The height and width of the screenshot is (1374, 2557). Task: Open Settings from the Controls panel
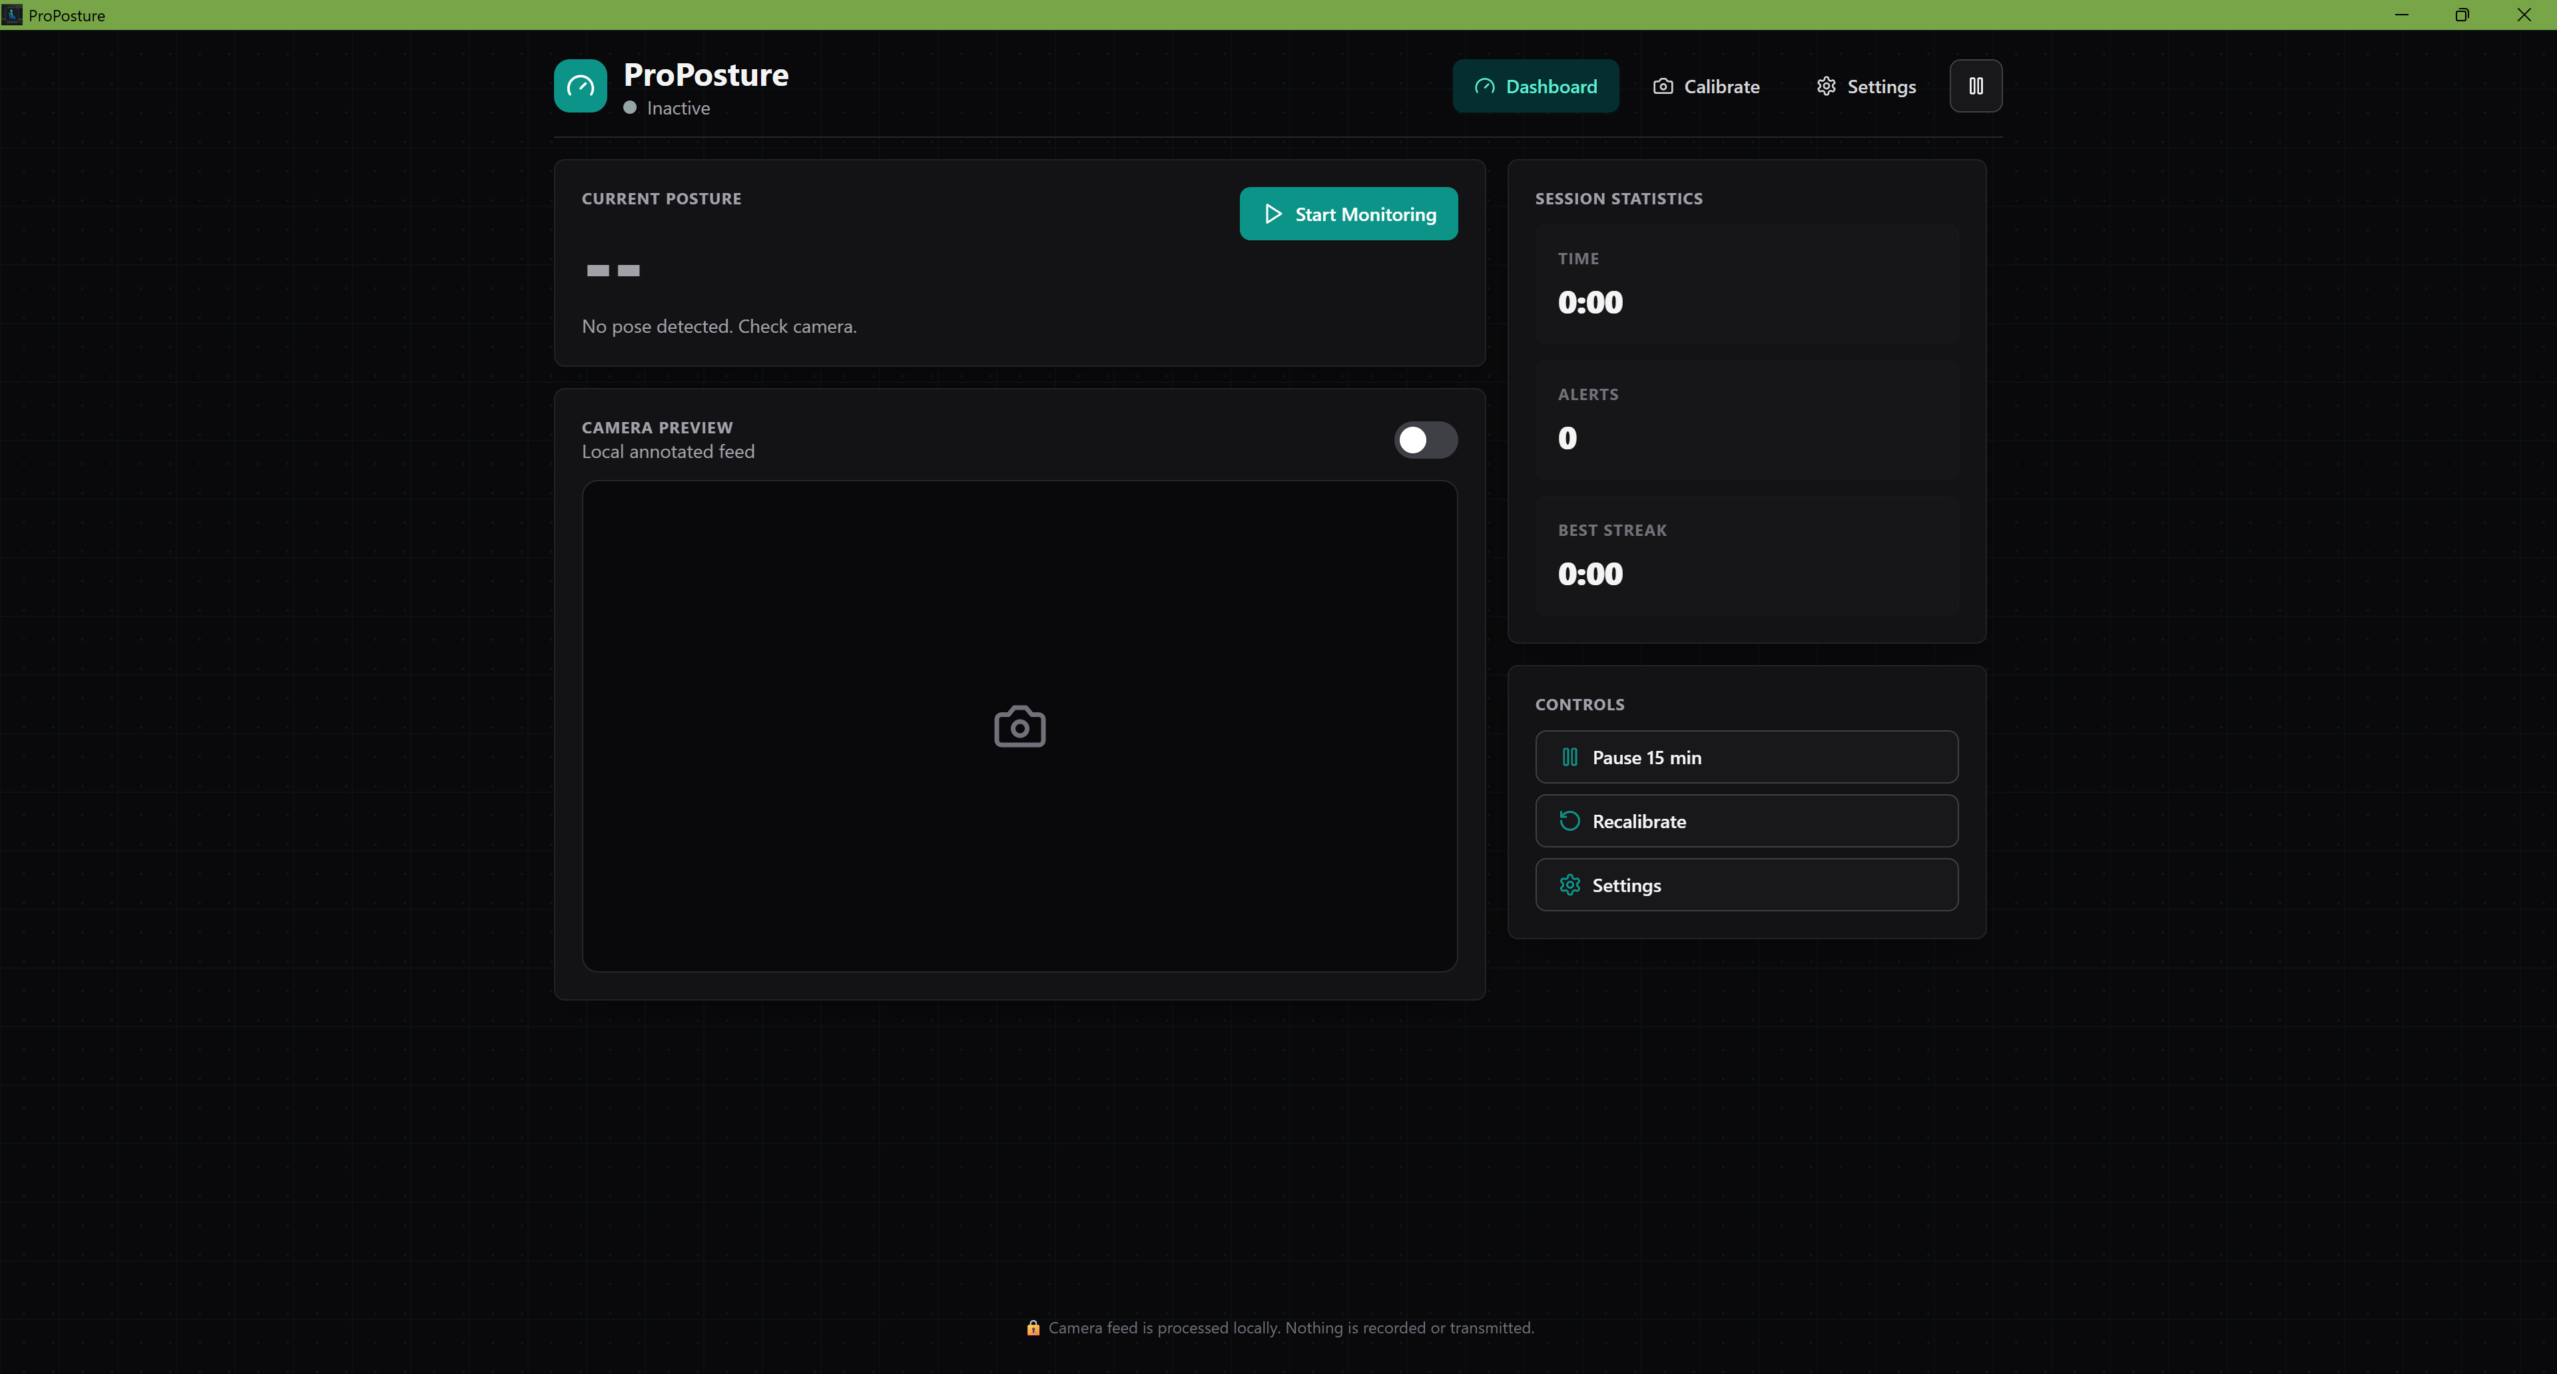tap(1746, 885)
